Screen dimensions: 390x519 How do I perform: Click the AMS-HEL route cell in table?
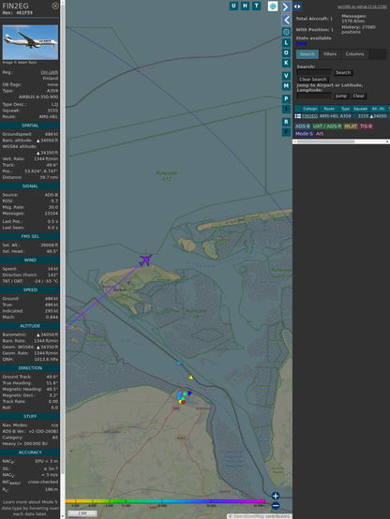329,116
